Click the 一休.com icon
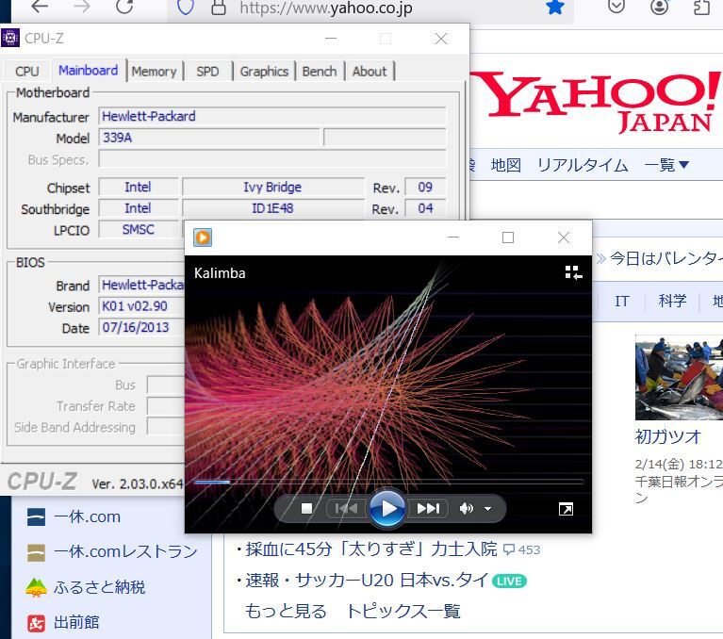This screenshot has height=639, width=723. click(36, 516)
